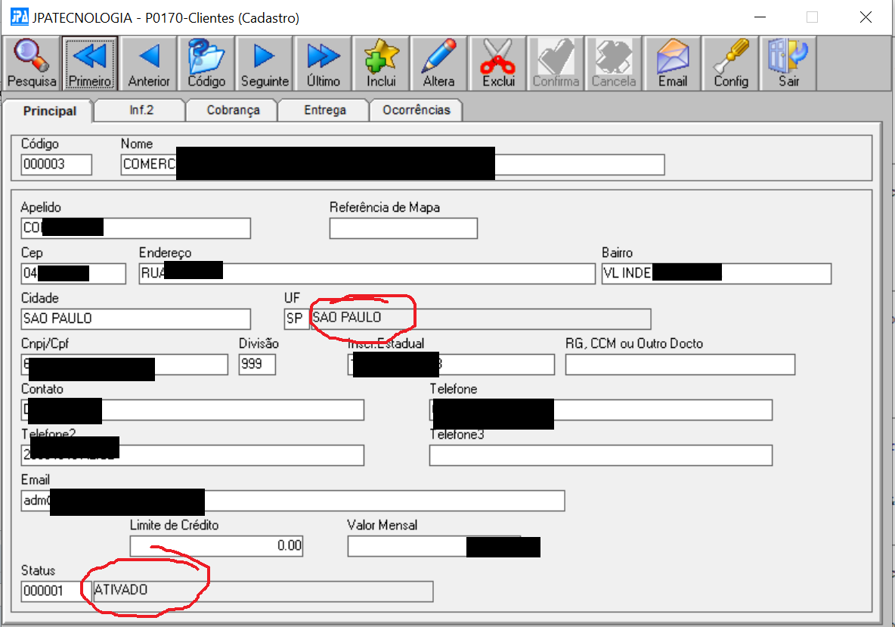Go to the Seguinte record
This screenshot has height=627, width=895.
[x=265, y=63]
